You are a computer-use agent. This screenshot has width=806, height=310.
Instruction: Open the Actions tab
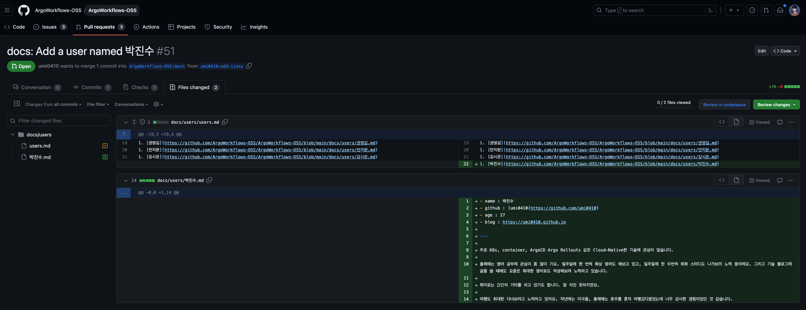(147, 27)
